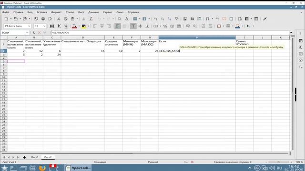Click the yellow background color swatch button

click(x=84, y=26)
